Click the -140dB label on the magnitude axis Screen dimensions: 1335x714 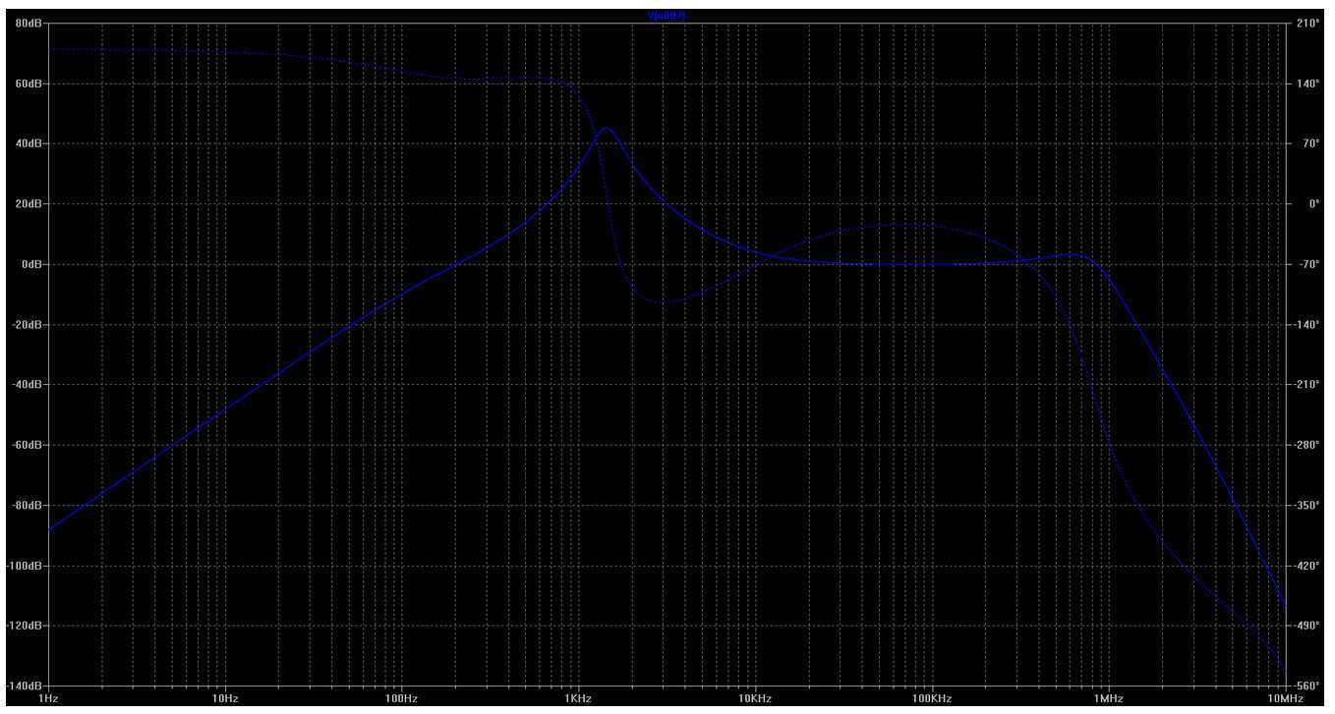[x=24, y=686]
